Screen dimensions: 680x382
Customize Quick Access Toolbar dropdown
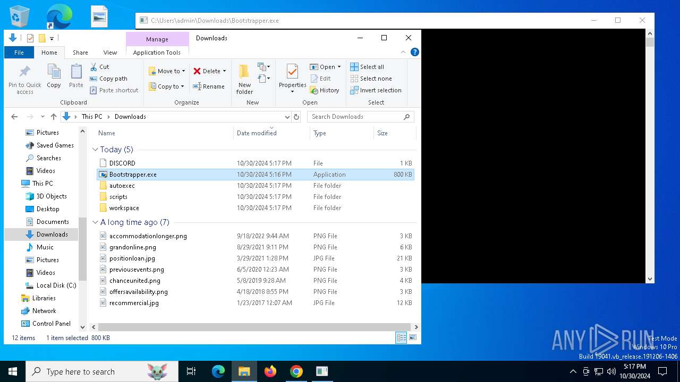click(x=52, y=38)
